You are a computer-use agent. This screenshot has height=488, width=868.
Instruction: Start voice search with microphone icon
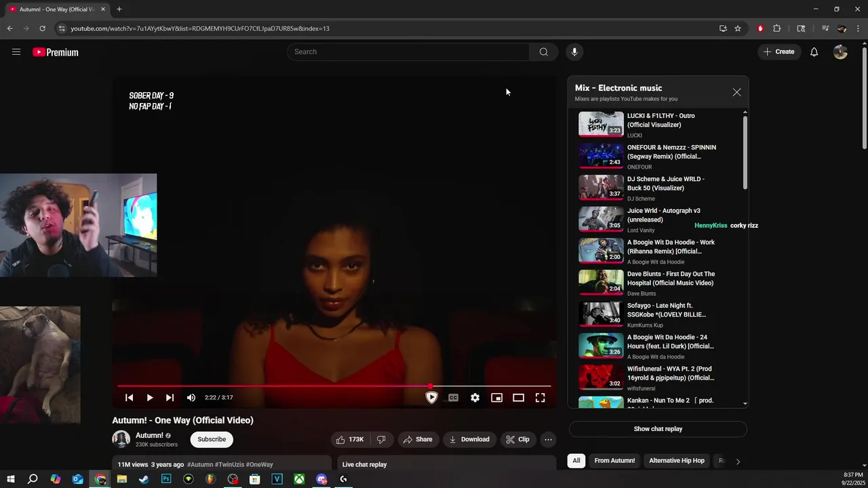(x=574, y=52)
